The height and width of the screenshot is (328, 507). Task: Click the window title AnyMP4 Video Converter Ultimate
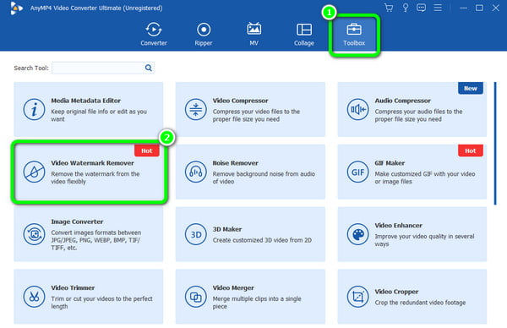coord(96,8)
